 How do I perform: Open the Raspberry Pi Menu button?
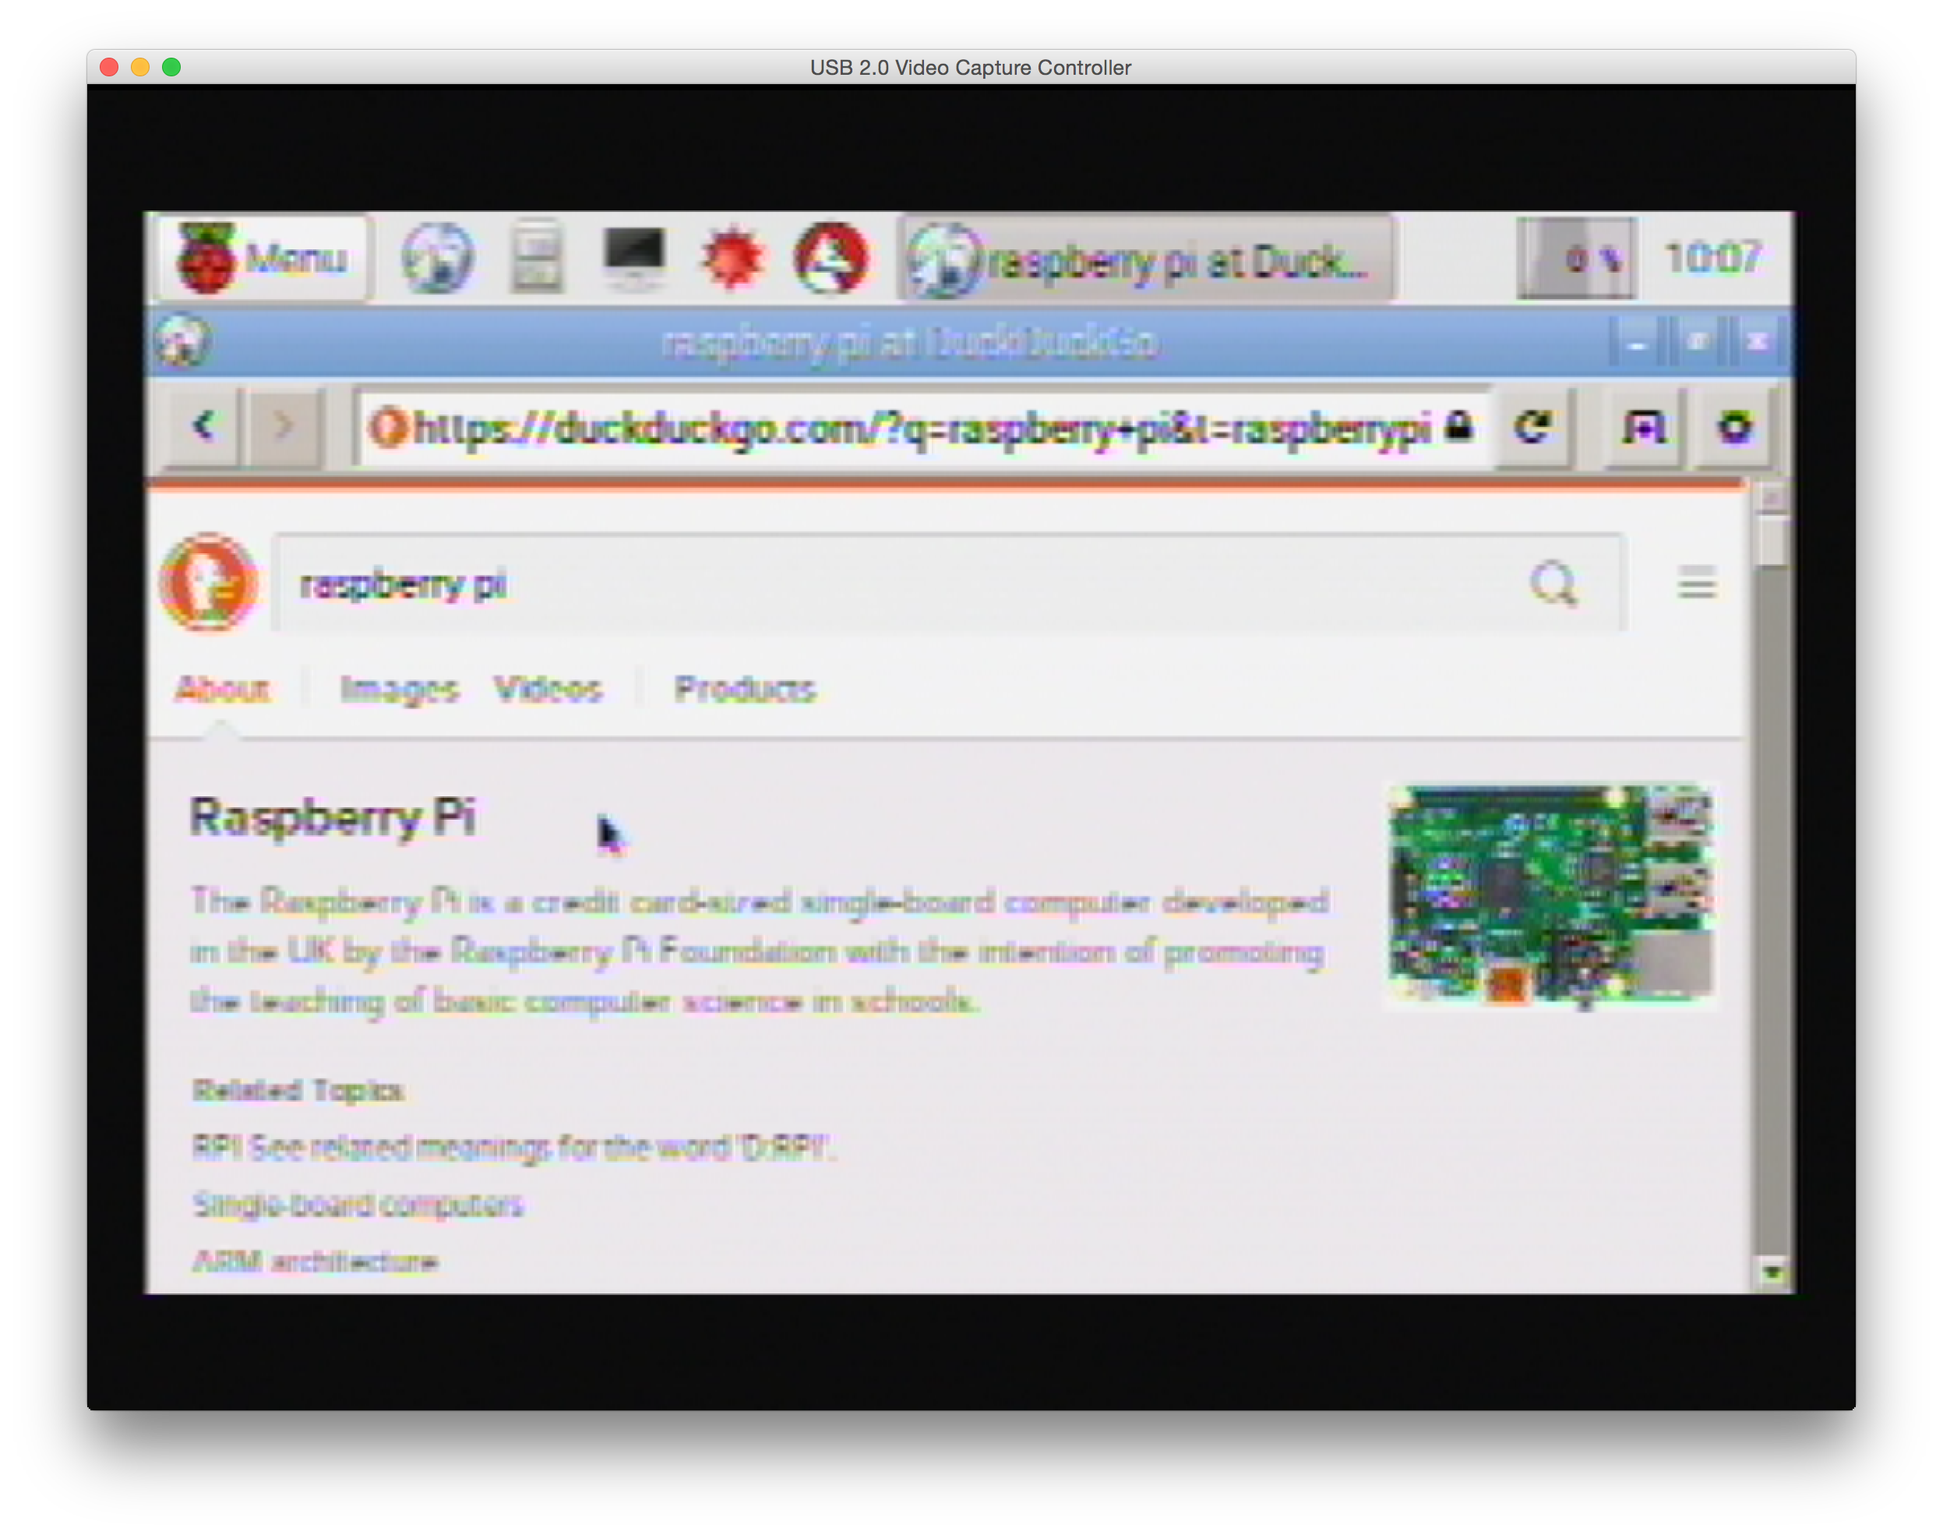(263, 258)
